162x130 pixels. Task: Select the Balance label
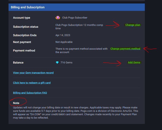tap(18, 63)
